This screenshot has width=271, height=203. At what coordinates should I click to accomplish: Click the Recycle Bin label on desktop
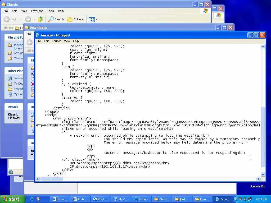[258, 186]
